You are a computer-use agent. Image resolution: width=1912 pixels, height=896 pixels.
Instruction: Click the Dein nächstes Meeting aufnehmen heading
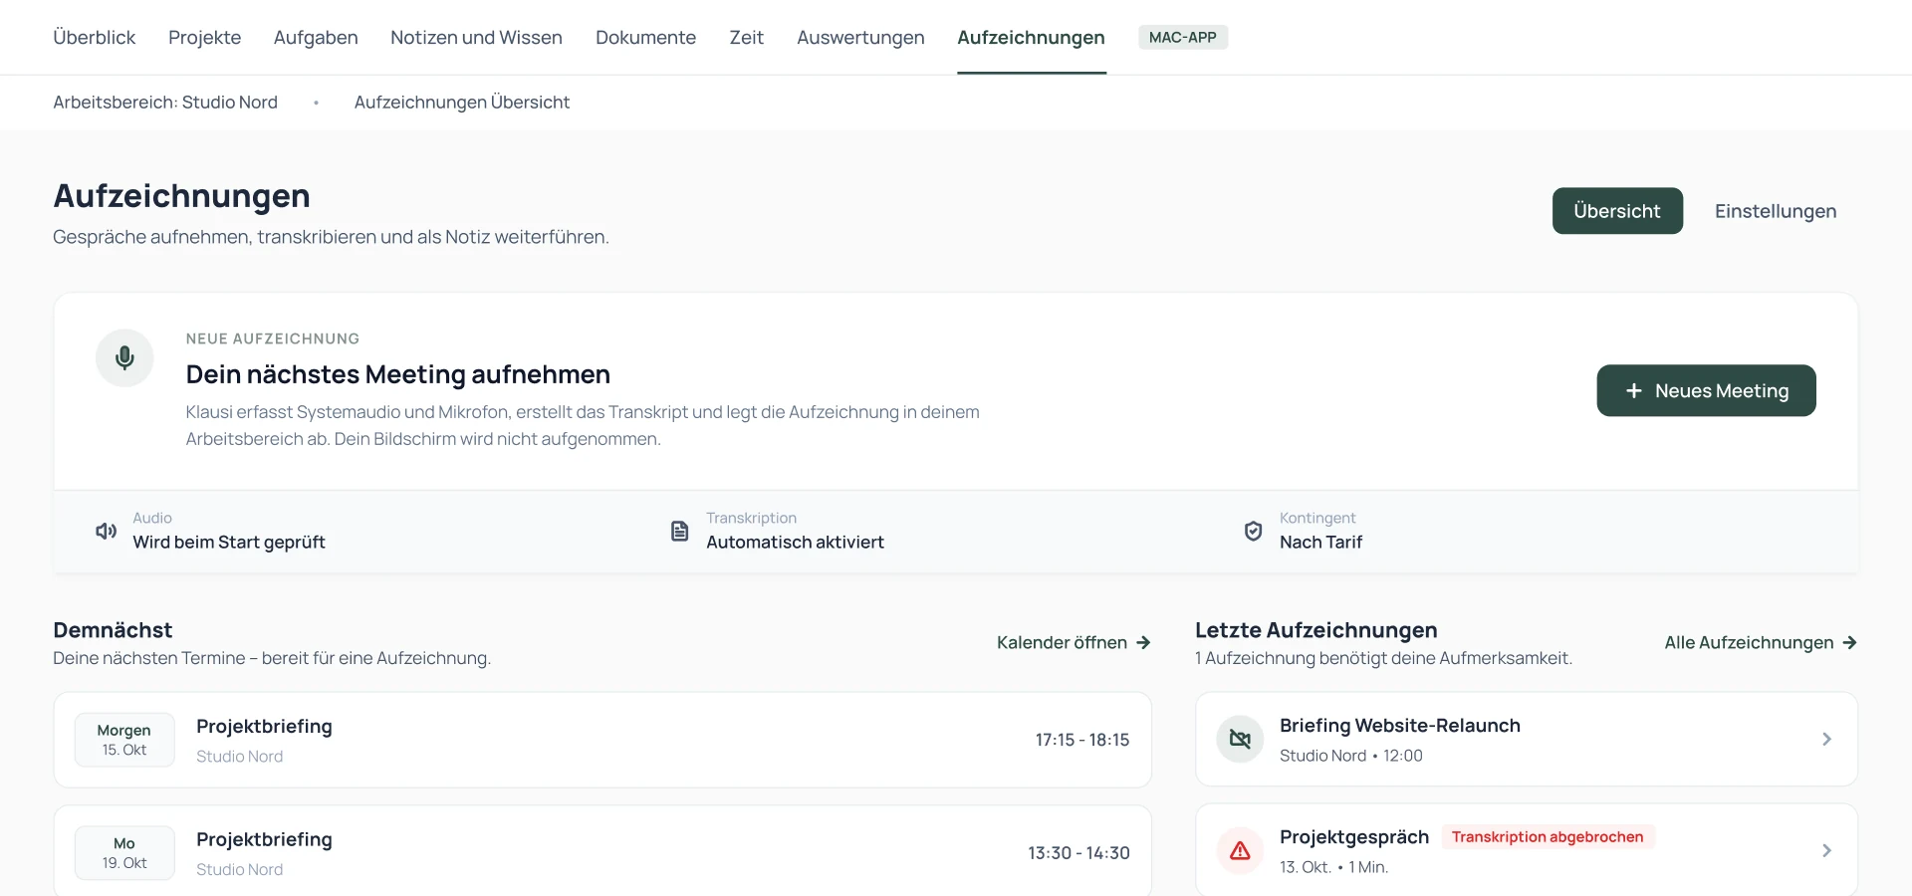398,374
